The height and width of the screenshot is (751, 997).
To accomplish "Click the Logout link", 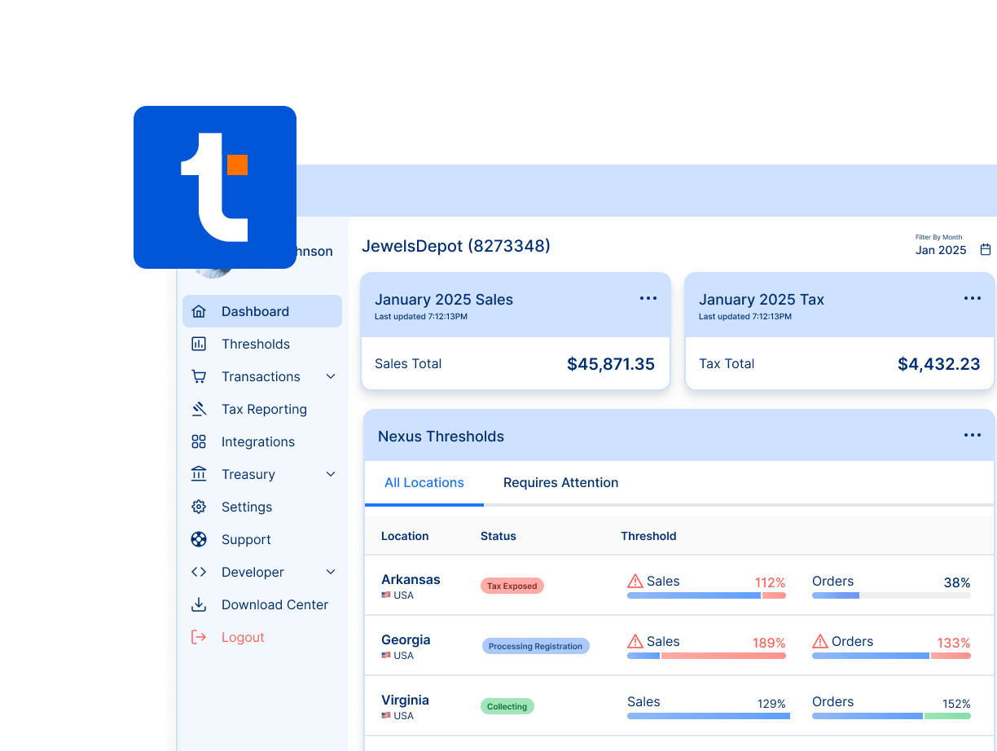I will coord(243,637).
